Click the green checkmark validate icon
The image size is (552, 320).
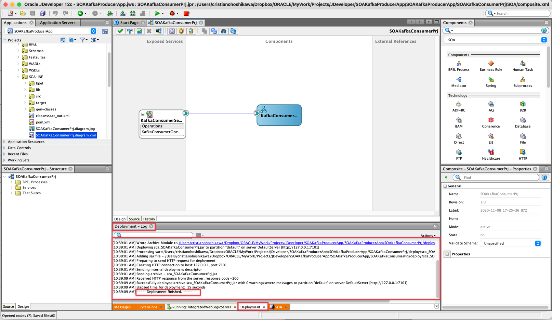(x=120, y=31)
